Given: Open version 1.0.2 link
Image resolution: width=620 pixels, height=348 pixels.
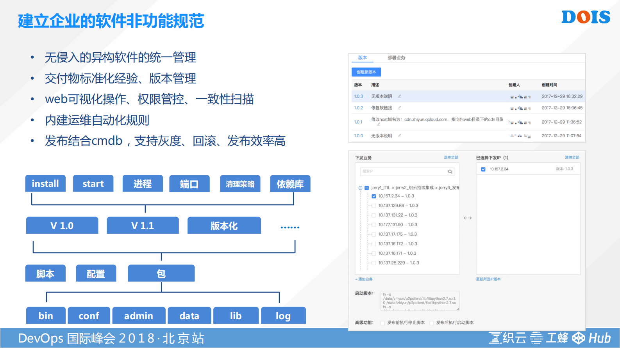Looking at the screenshot, I should (358, 108).
